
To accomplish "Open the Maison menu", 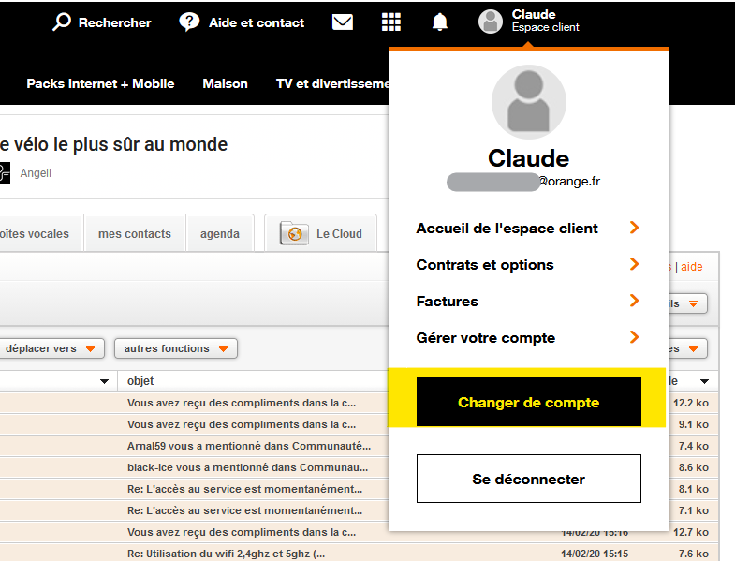I will coord(225,83).
